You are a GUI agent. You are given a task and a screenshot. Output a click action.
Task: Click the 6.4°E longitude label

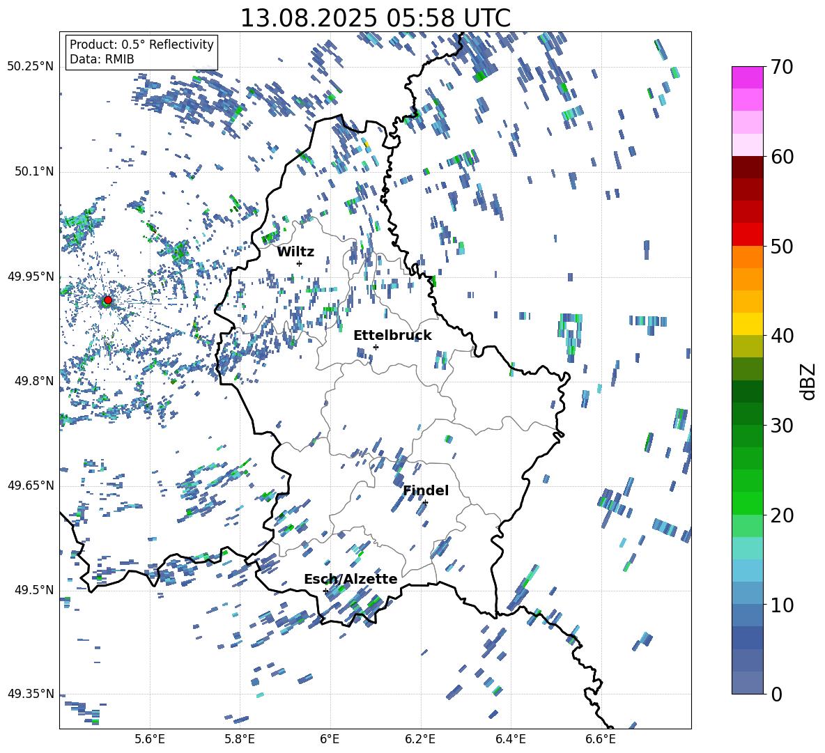[x=510, y=739]
